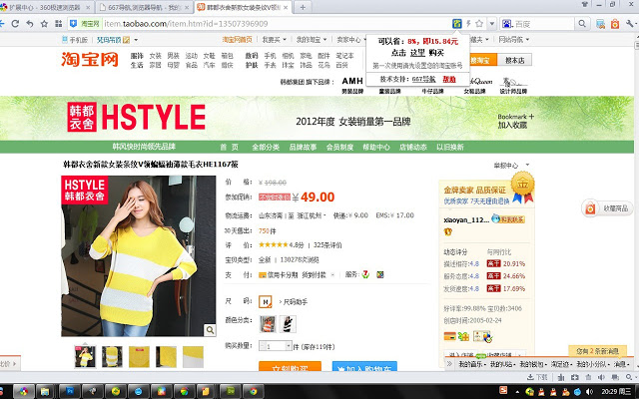The width and height of the screenshot is (639, 399).
Task: Switch to the 扩展中心 360极速浏览器 tab
Action: [x=45, y=7]
